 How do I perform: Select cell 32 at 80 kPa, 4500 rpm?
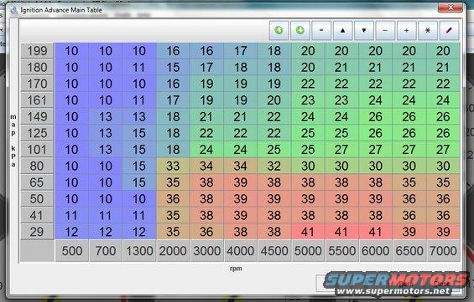(x=274, y=166)
